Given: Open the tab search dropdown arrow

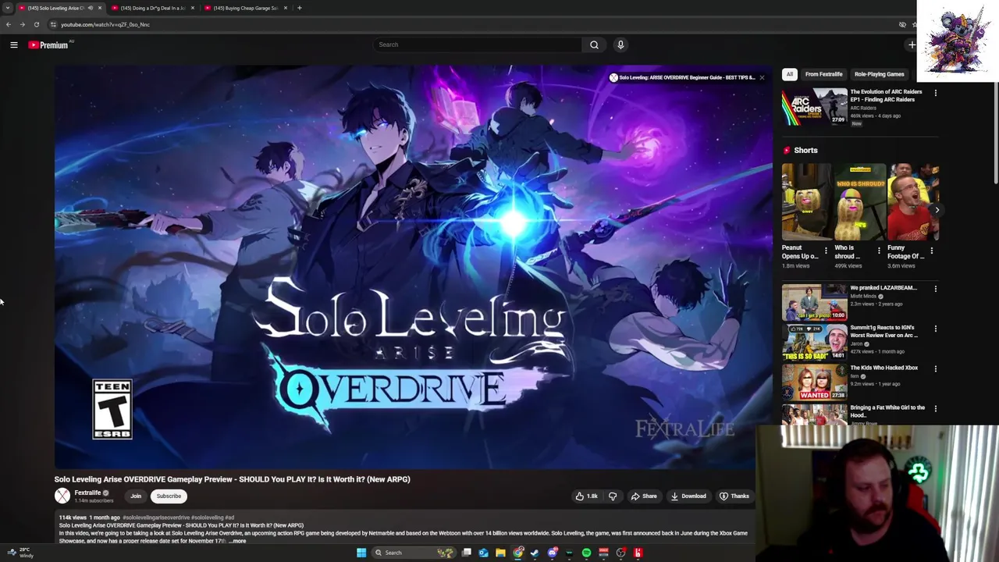Looking at the screenshot, I should (7, 8).
